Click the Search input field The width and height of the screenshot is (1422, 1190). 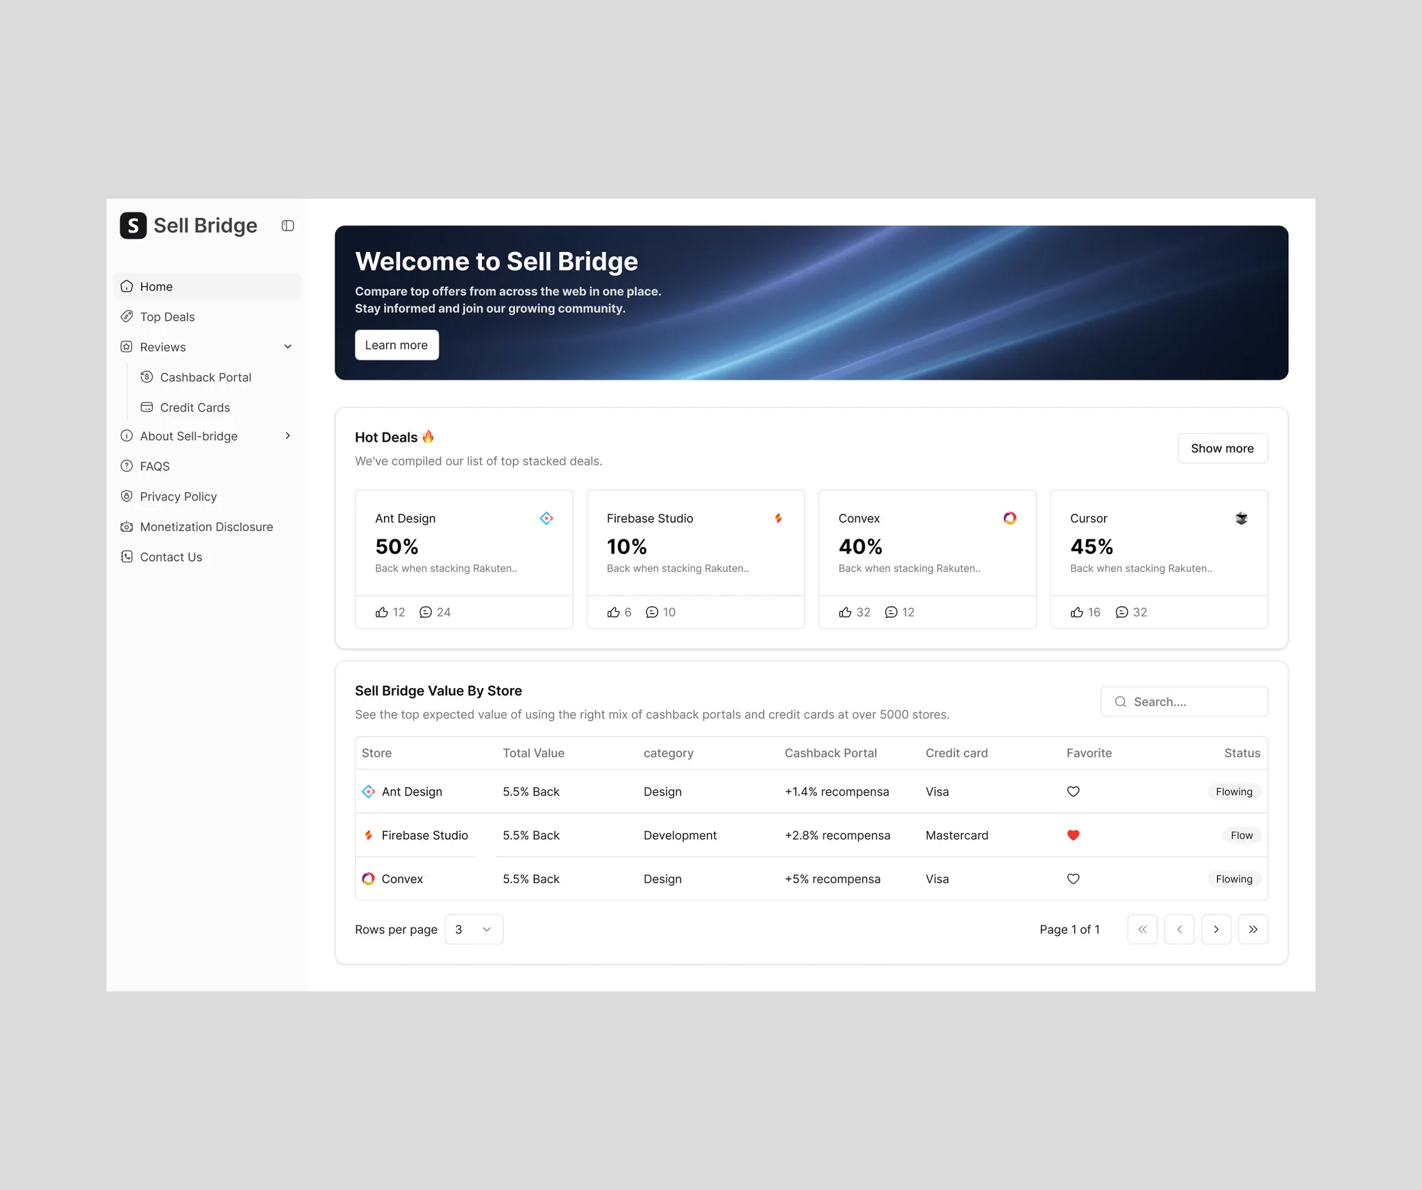(x=1184, y=702)
